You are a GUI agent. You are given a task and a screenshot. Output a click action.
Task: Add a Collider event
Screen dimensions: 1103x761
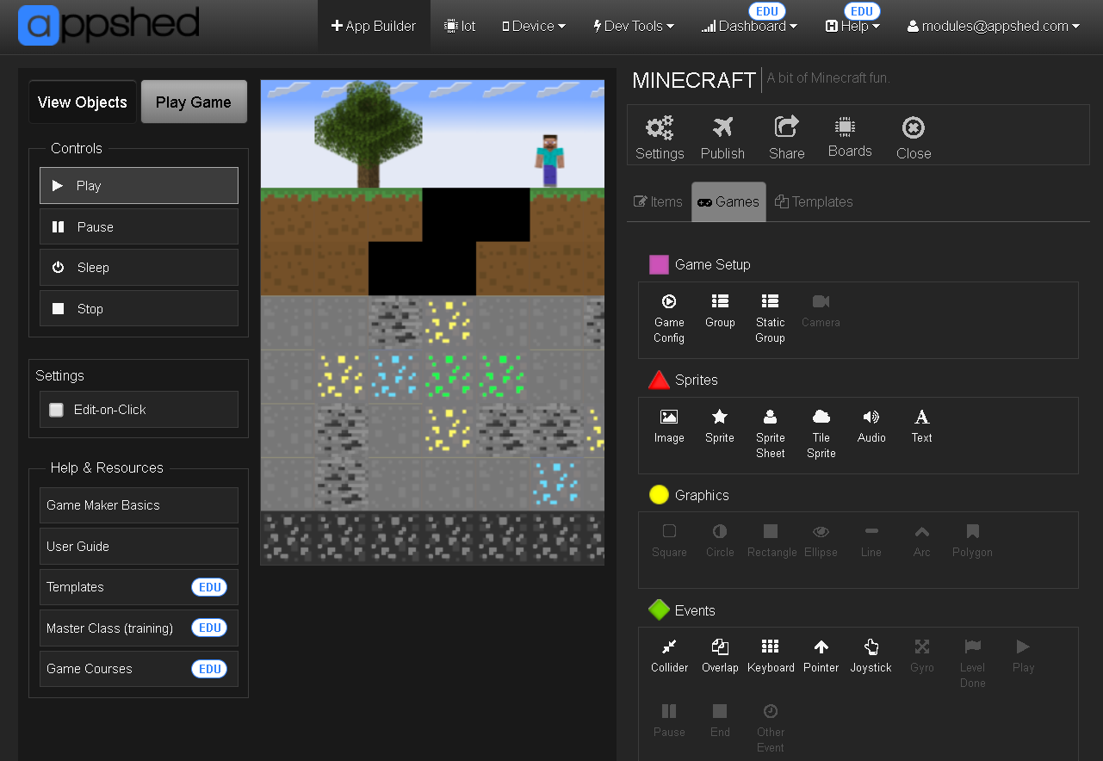tap(669, 656)
